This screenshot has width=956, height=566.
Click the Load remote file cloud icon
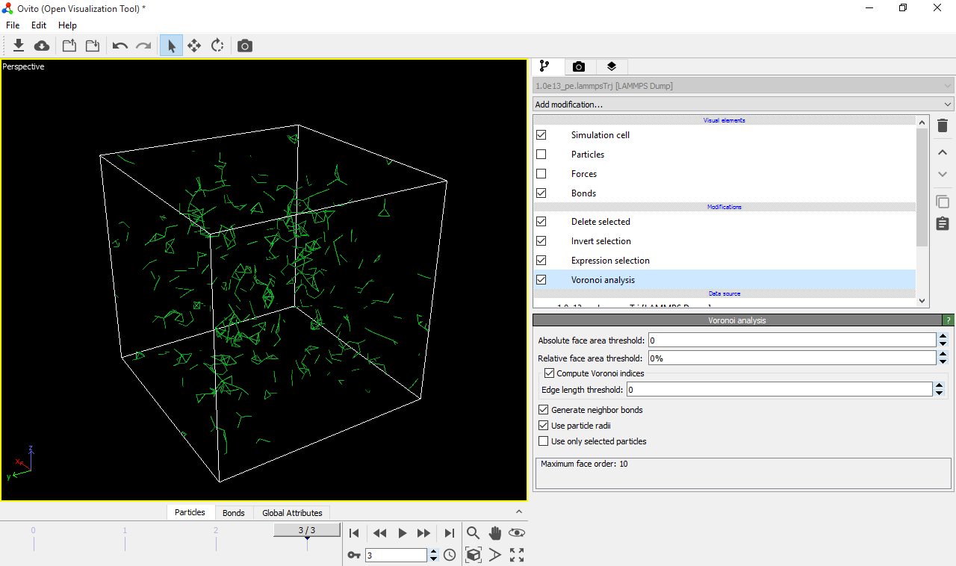(x=43, y=46)
